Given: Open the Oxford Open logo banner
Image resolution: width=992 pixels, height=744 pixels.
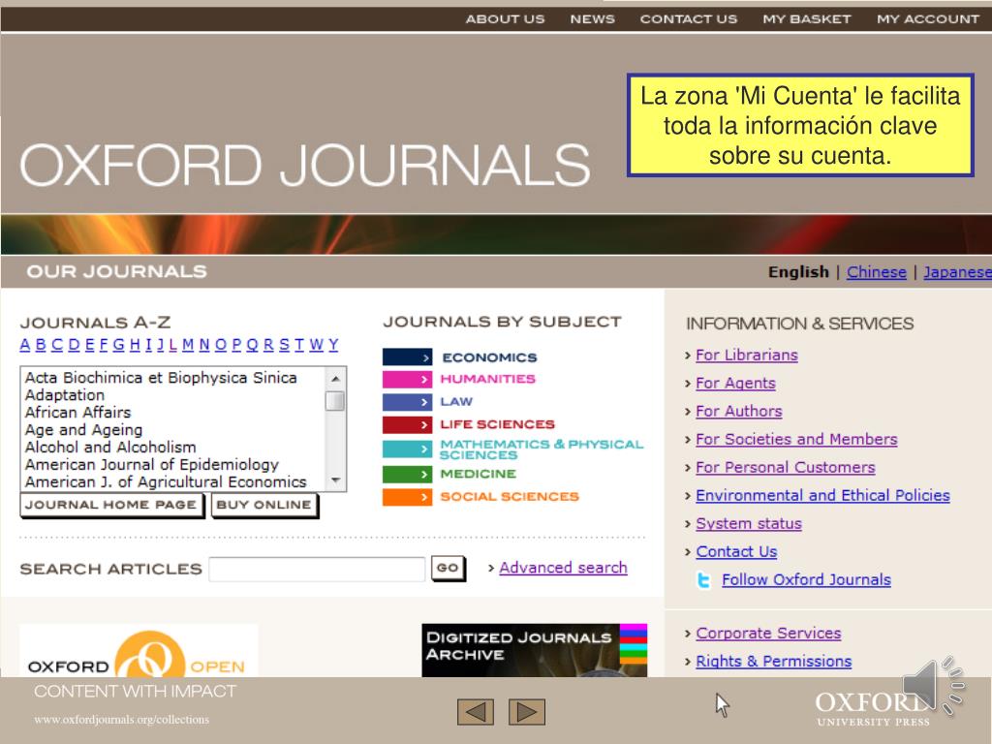Looking at the screenshot, I should pos(139,650).
